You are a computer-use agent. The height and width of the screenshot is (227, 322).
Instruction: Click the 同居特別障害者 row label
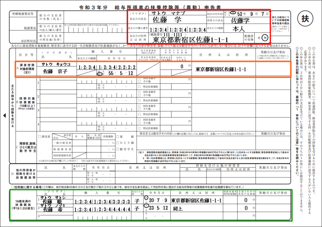pos(62,156)
